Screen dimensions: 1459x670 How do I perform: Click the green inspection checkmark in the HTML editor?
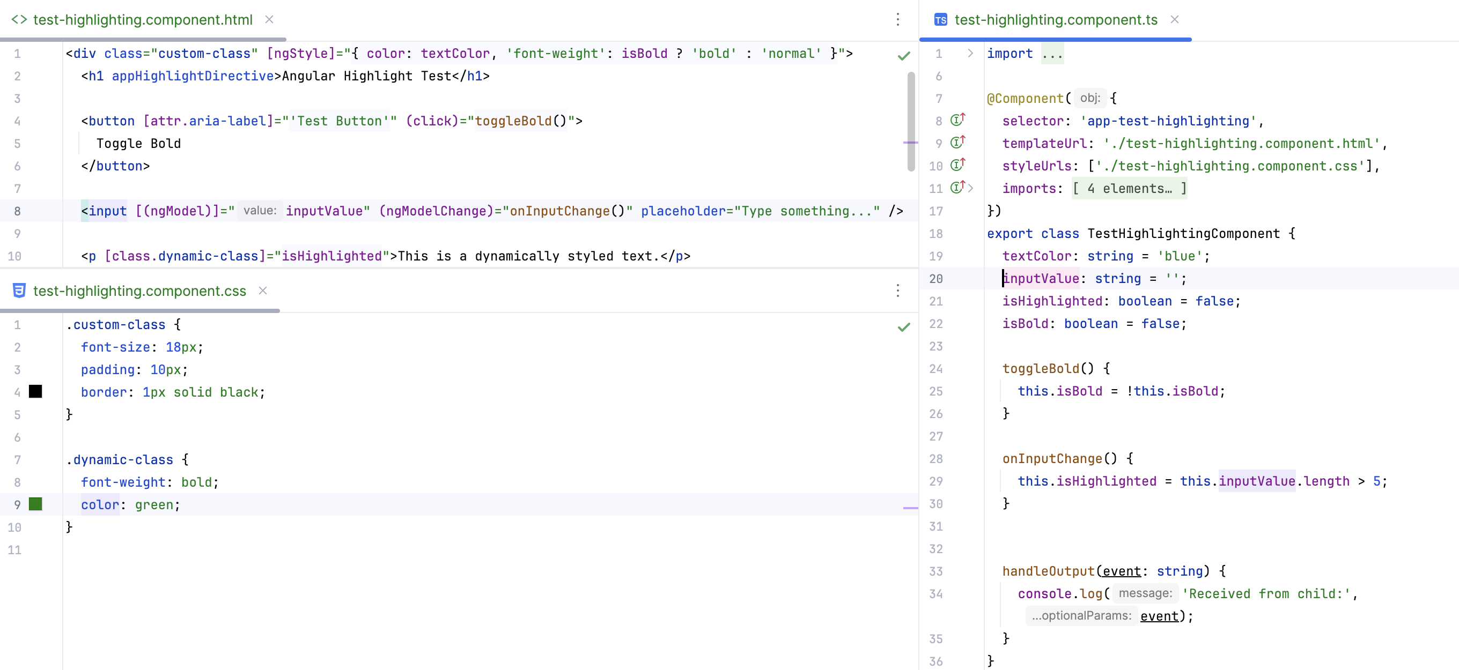pos(903,55)
